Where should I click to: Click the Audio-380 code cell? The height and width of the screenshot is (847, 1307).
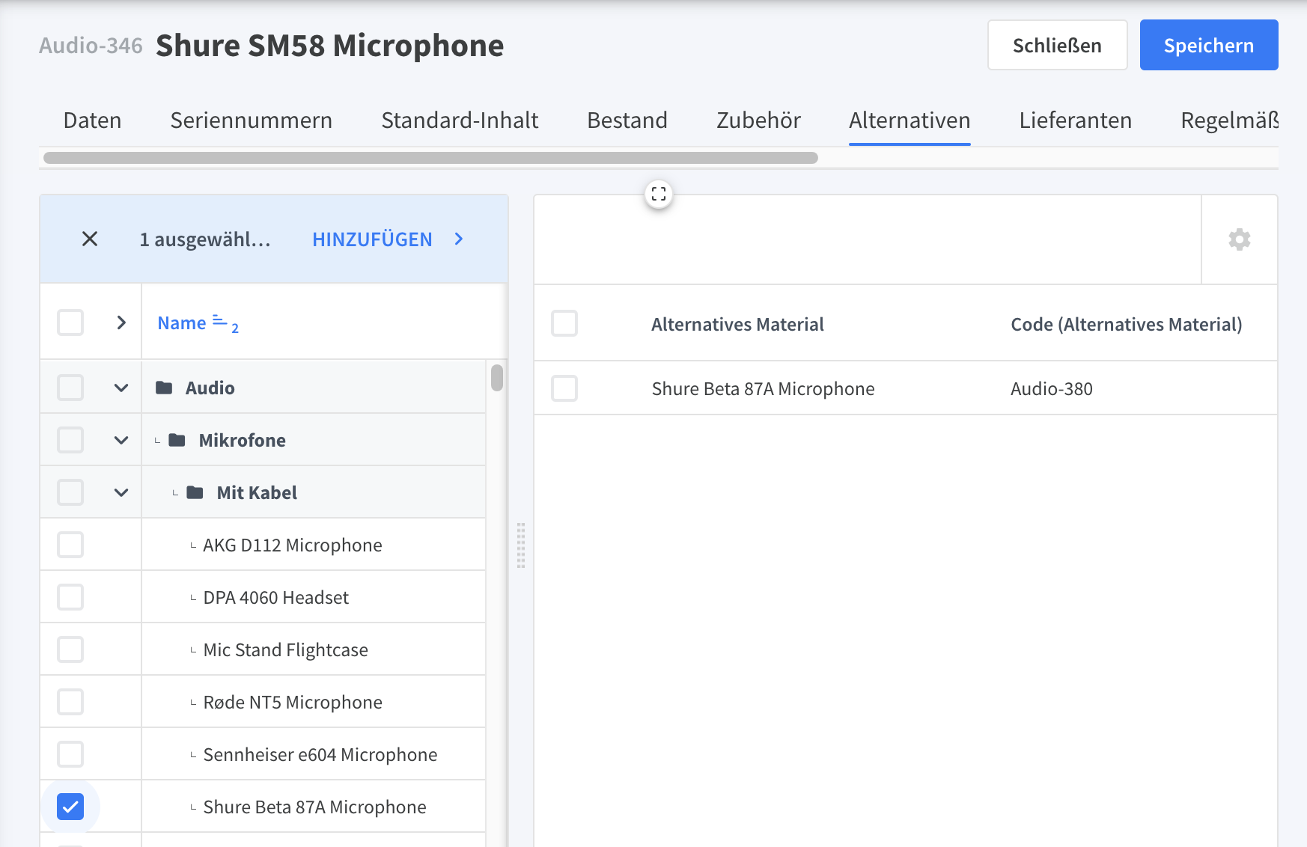1052,388
